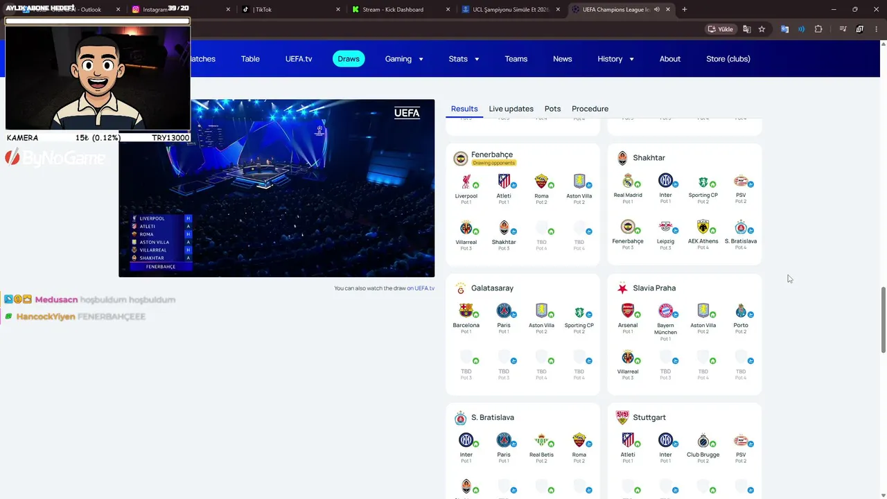Switch to Stream - Kick Dashboard tab
Viewport: 887px width, 499px height.
pyautogui.click(x=400, y=10)
